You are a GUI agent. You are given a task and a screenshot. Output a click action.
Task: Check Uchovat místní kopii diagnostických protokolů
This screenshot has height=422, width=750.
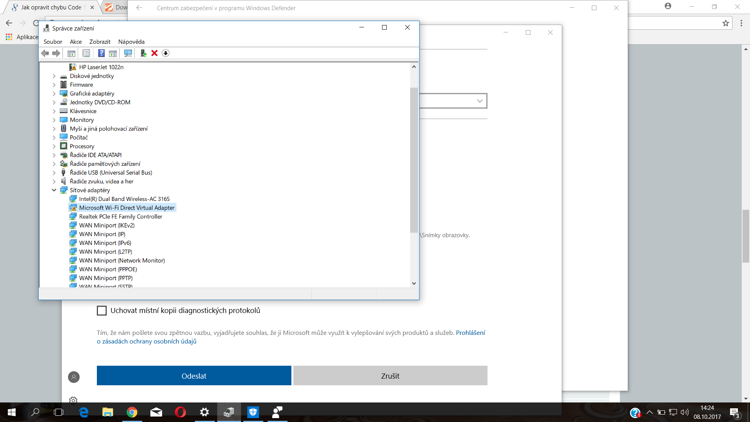coord(102,311)
